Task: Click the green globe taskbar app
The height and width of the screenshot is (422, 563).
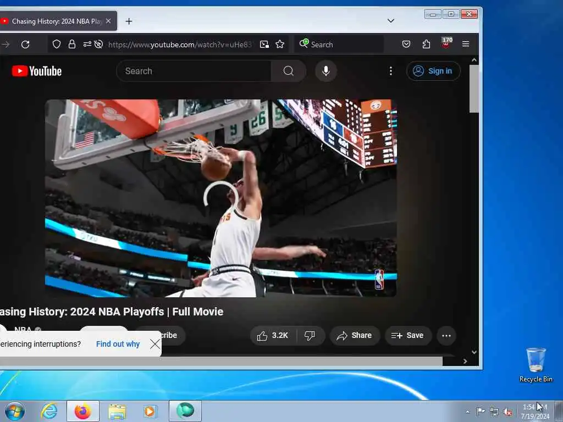Action: click(185, 411)
